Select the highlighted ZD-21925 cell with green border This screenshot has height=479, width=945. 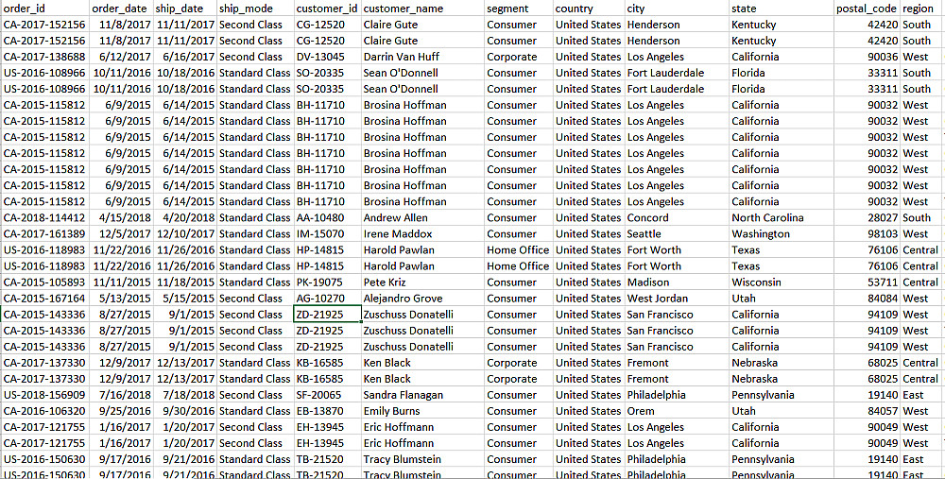pyautogui.click(x=327, y=315)
